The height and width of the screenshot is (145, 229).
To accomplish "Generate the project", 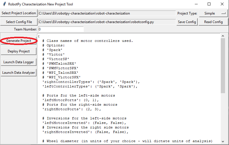I will click(19, 41).
